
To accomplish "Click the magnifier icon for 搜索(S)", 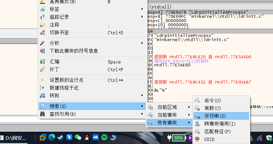I will [x=42, y=106].
